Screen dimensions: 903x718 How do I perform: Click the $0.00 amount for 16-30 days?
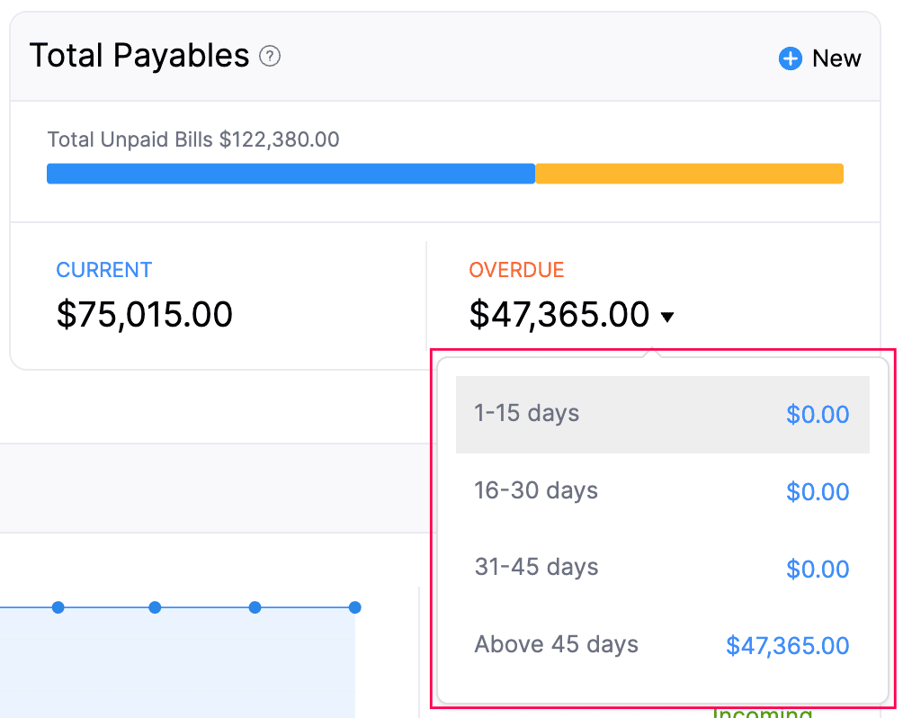tap(818, 491)
